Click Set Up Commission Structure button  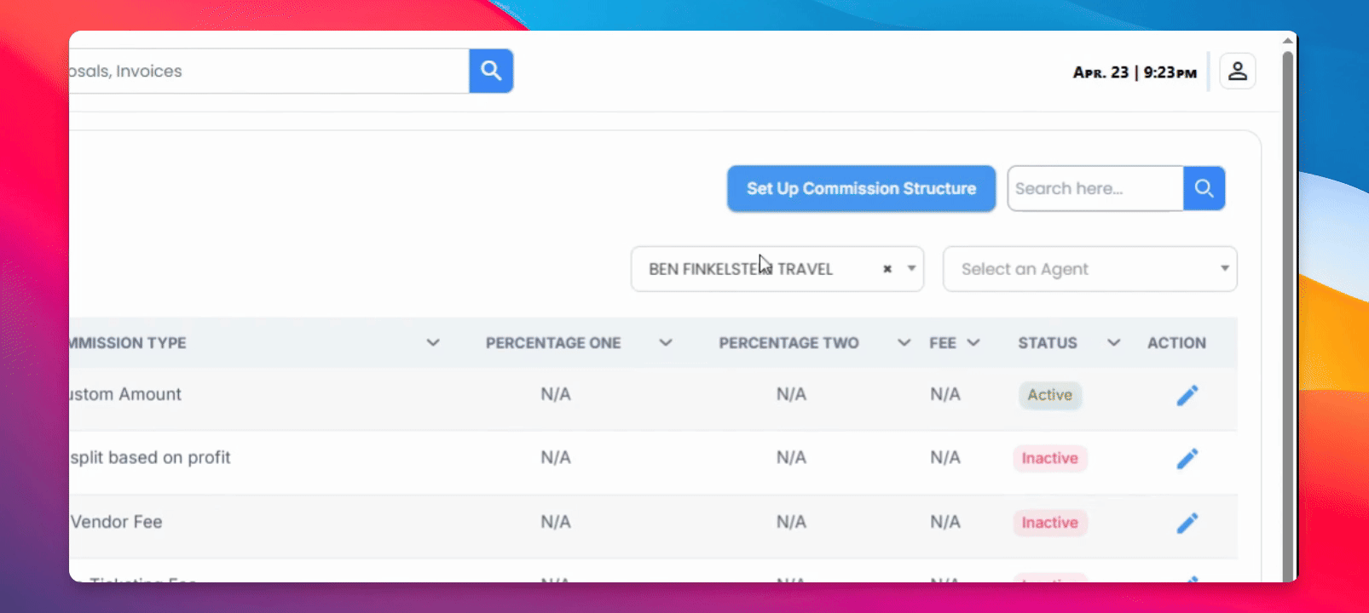(x=861, y=188)
